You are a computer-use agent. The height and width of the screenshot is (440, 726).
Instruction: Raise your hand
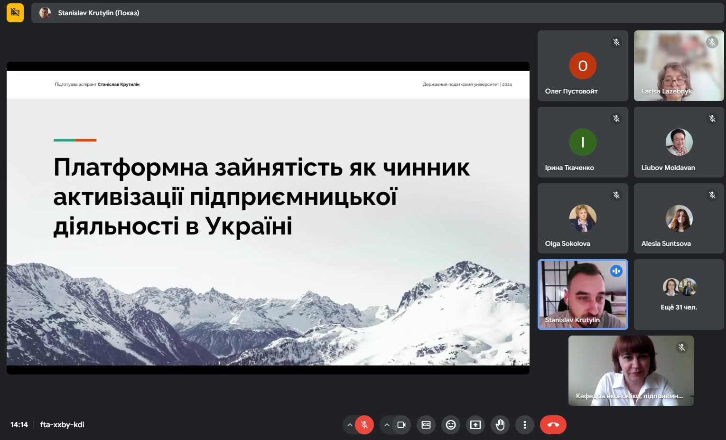pos(500,425)
